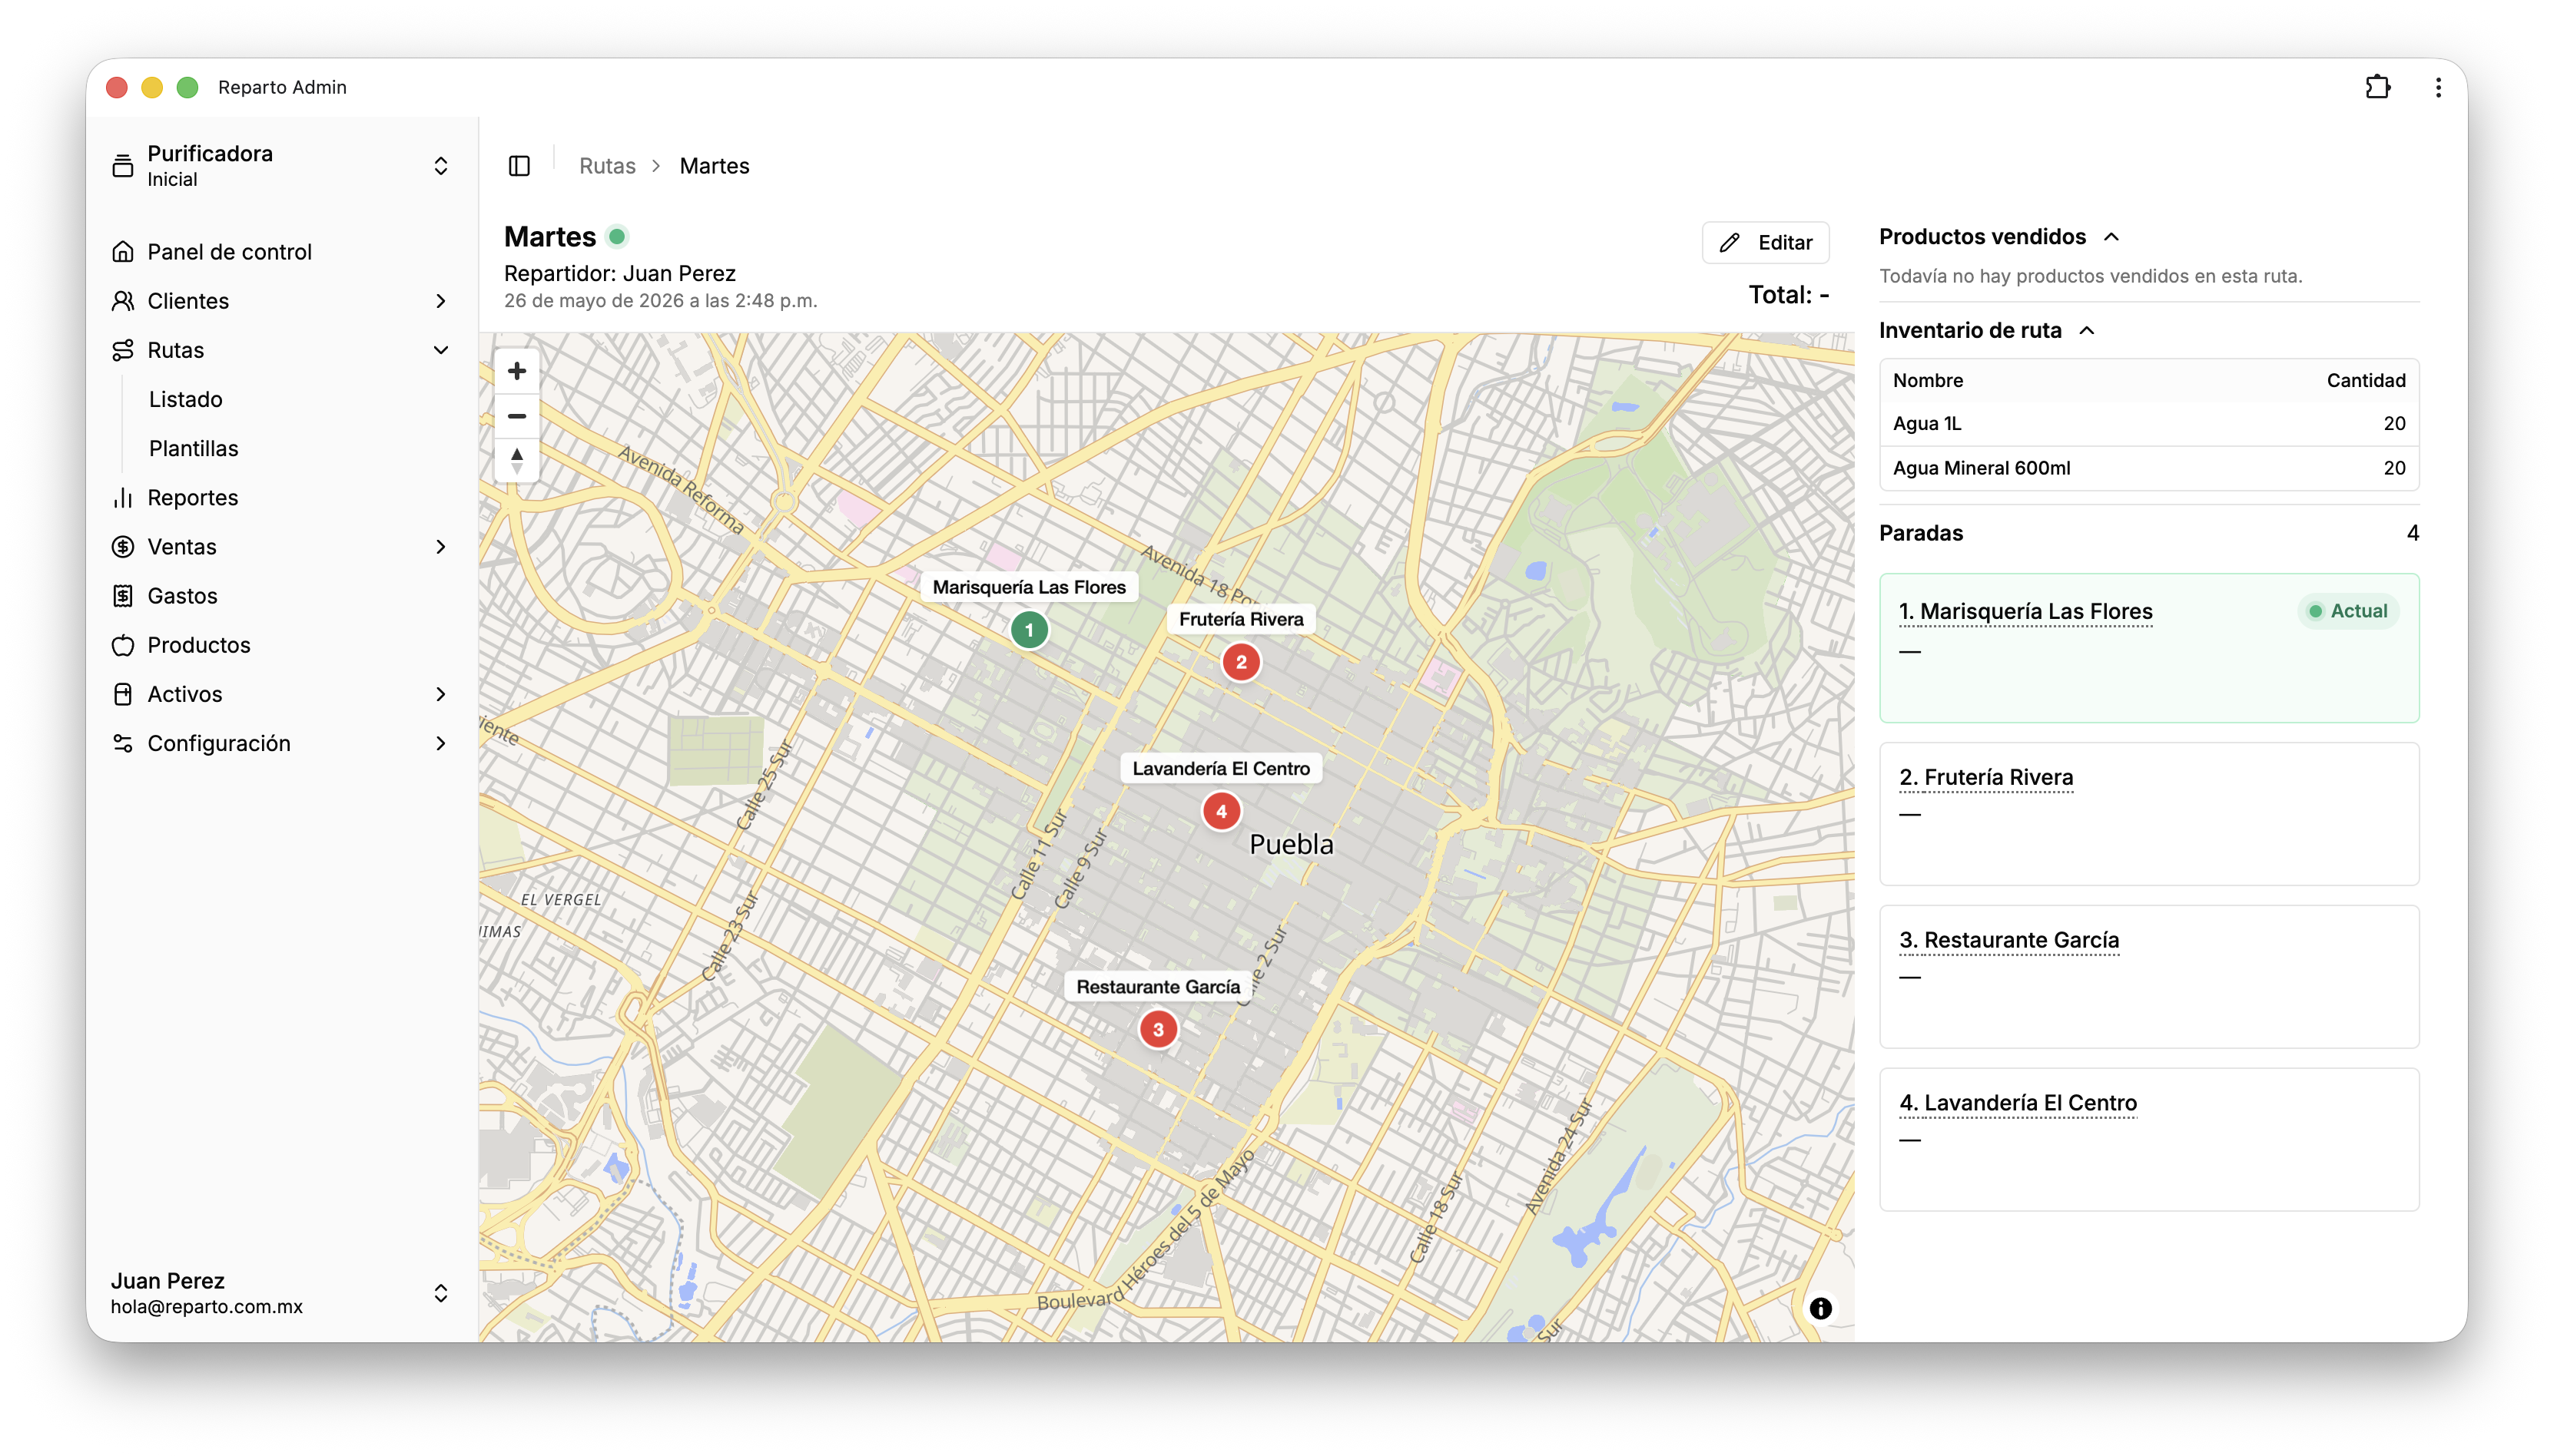
Task: Open the extensions puzzle icon
Action: click(x=2377, y=87)
